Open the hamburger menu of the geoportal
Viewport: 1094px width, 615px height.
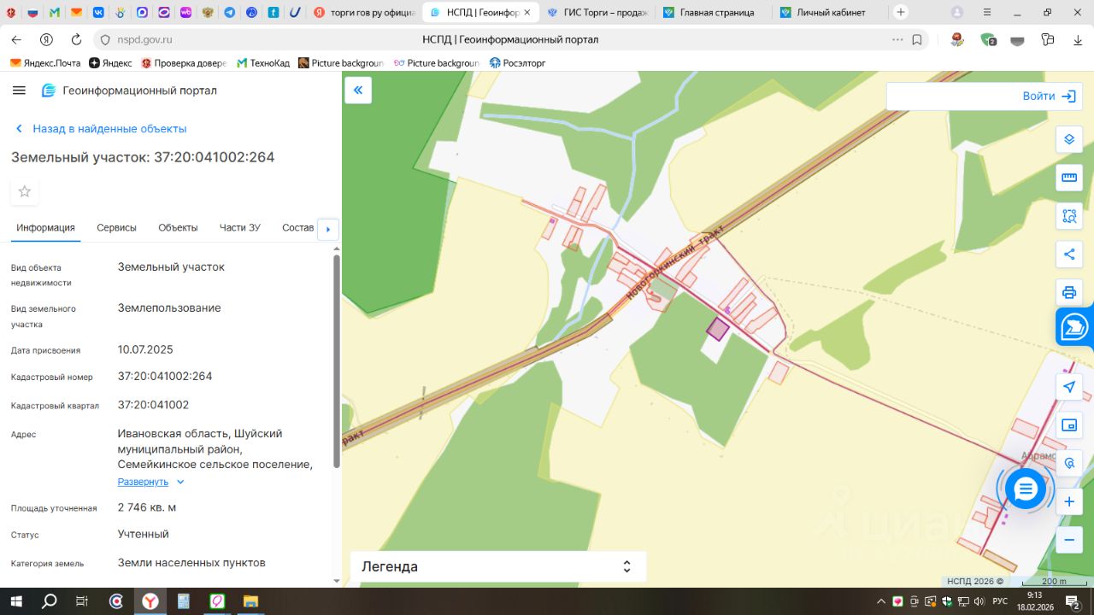(x=20, y=91)
